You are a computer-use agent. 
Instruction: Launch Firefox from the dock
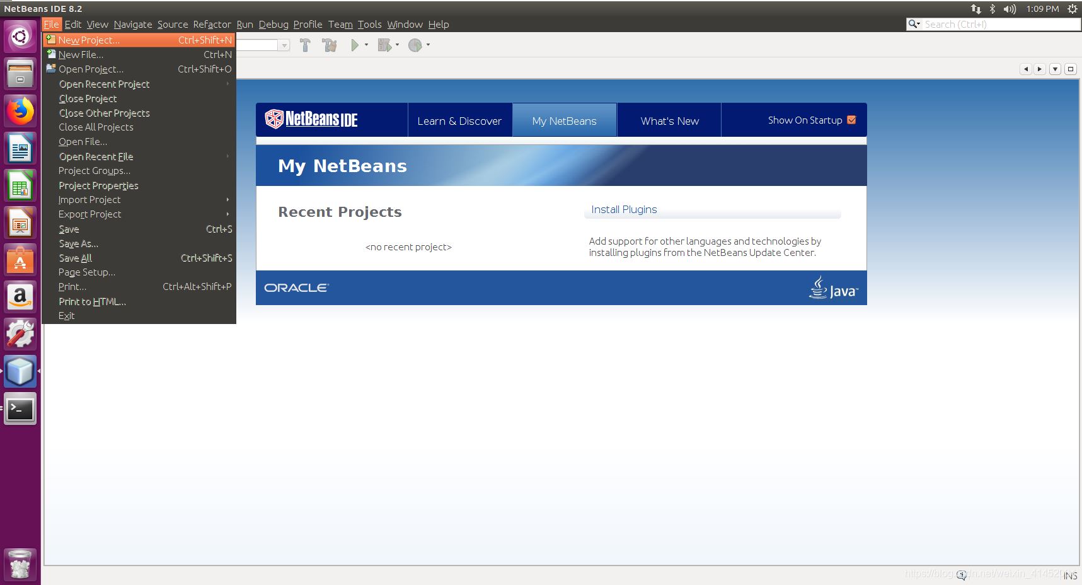[x=20, y=111]
